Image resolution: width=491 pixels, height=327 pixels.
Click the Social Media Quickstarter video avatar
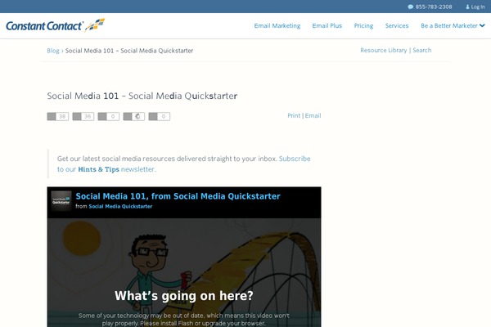(x=61, y=201)
